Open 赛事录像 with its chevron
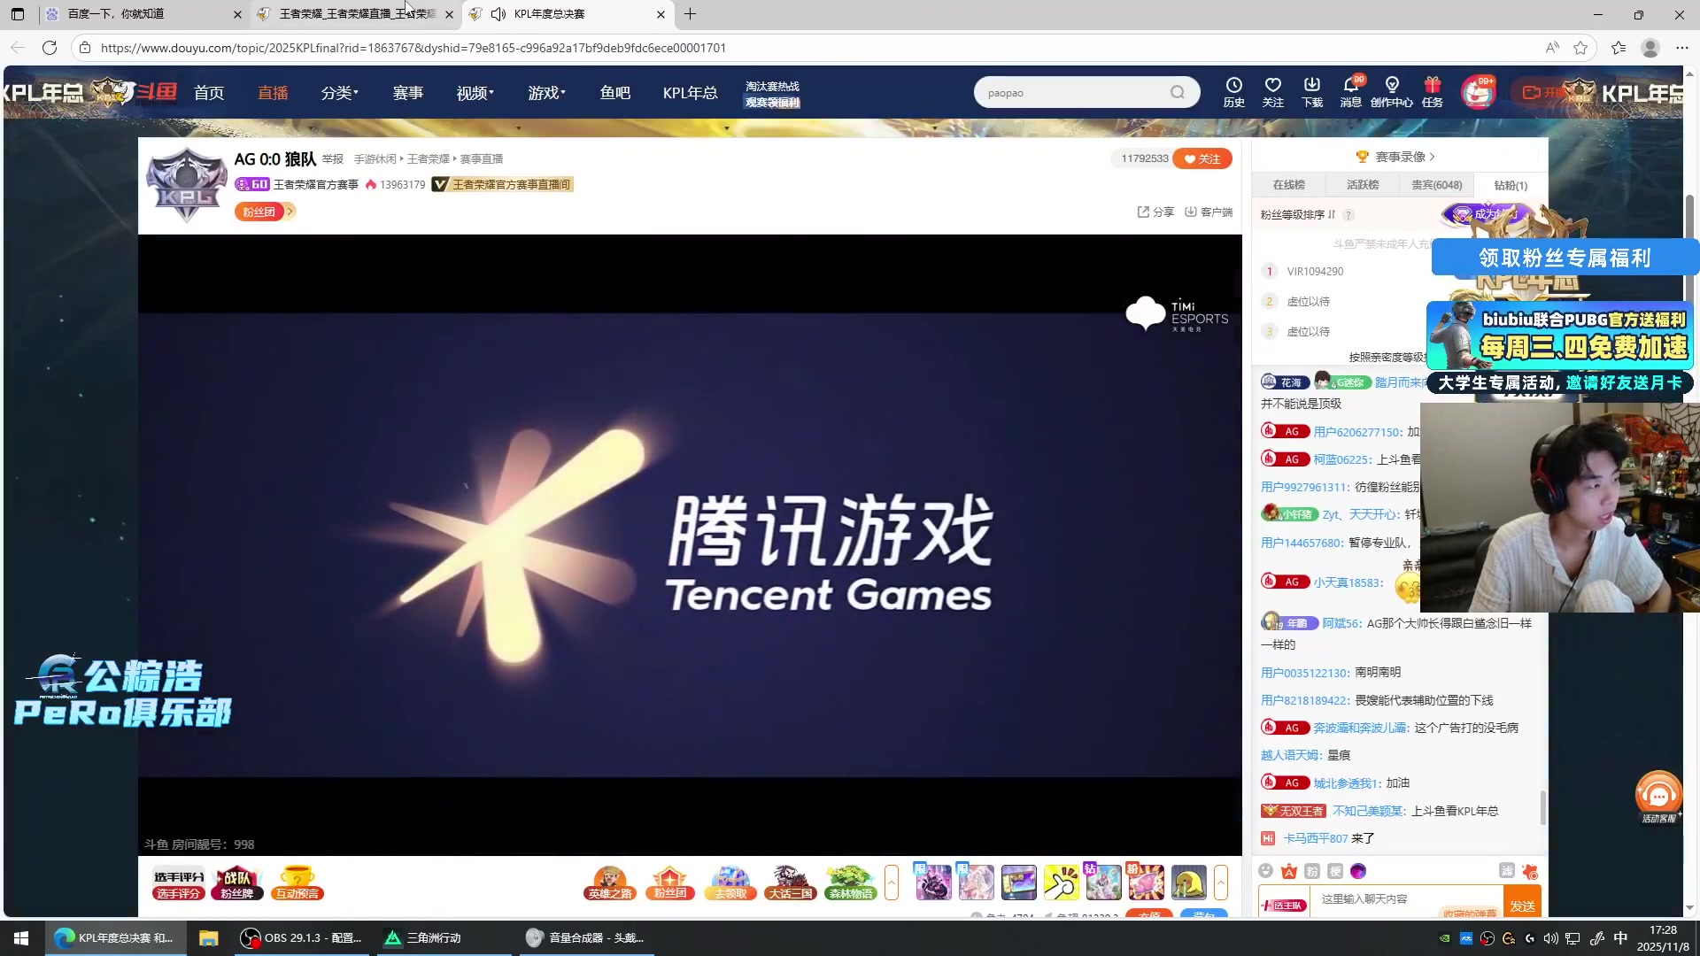 (1397, 157)
